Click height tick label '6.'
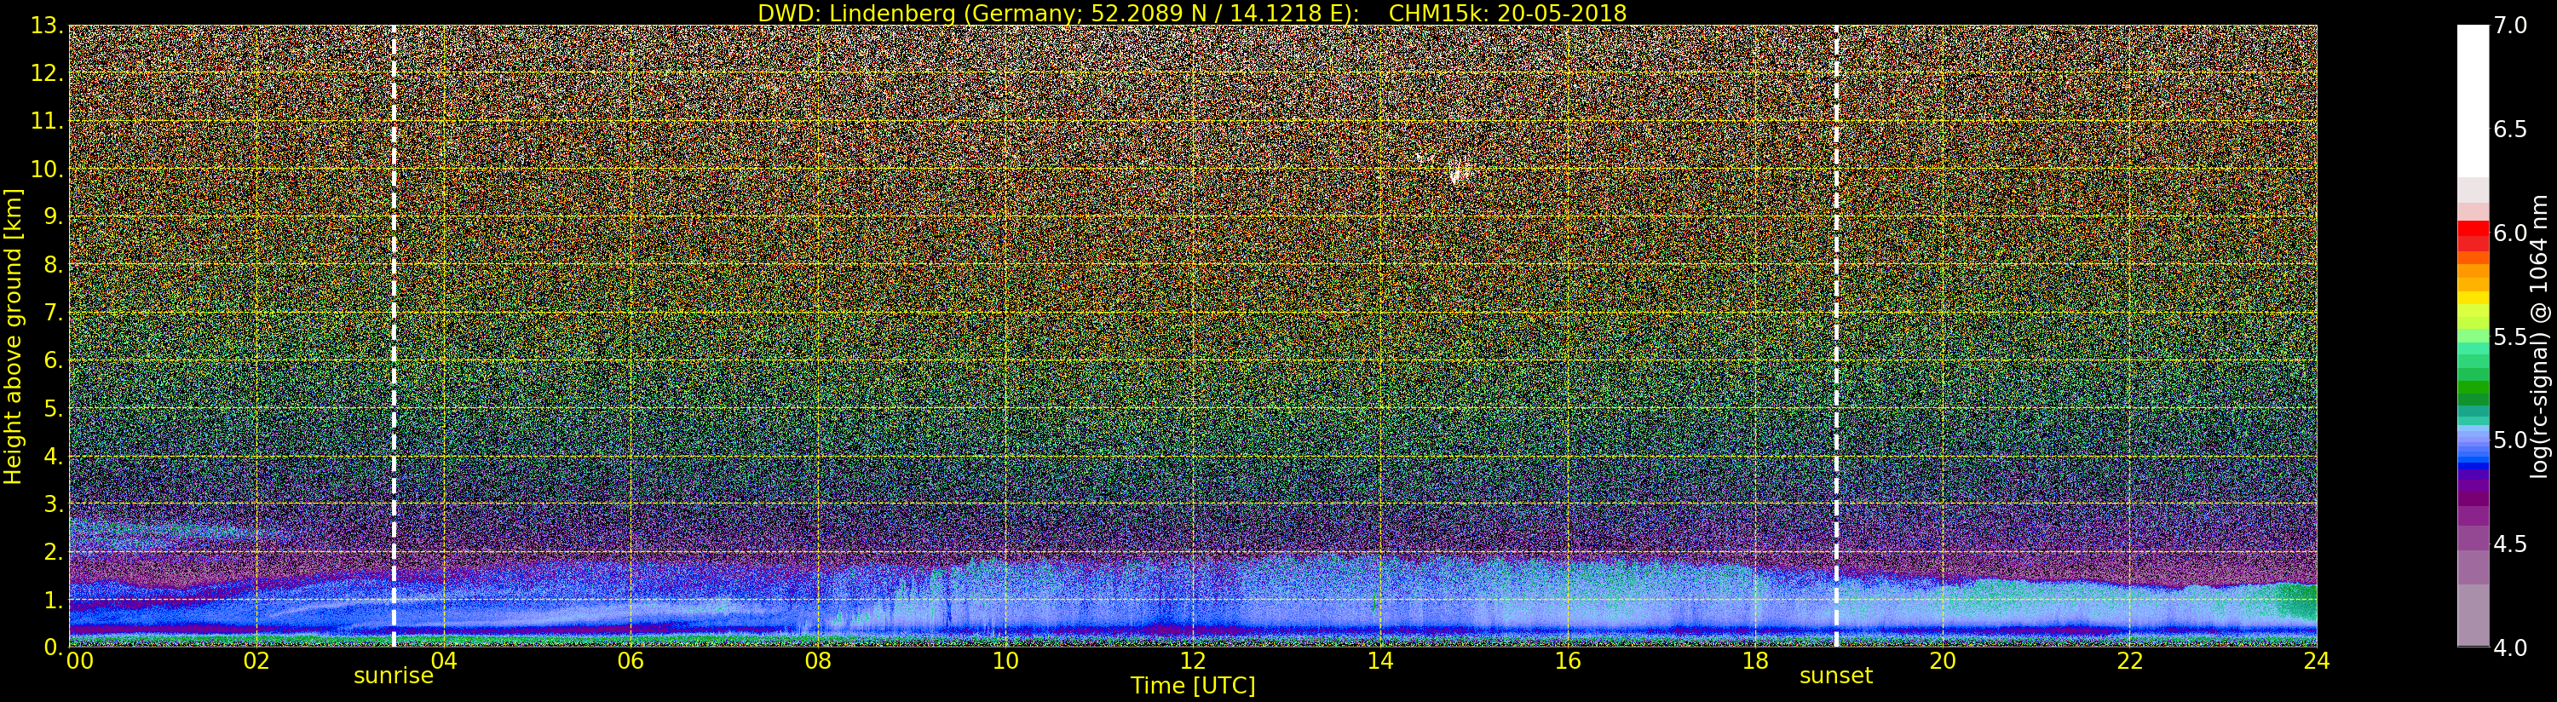2557x702 pixels. (x=53, y=360)
